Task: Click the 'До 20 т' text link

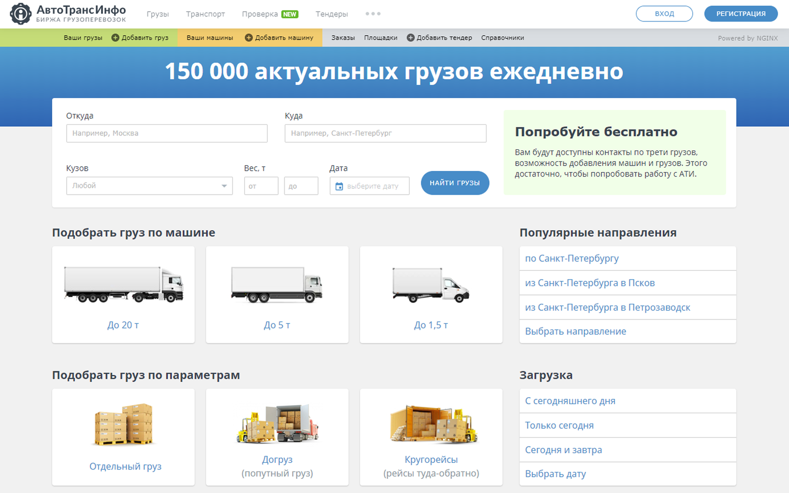Action: click(x=123, y=325)
